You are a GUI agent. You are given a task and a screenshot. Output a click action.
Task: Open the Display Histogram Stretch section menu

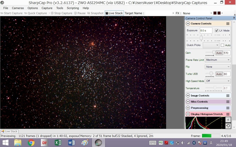point(228,114)
